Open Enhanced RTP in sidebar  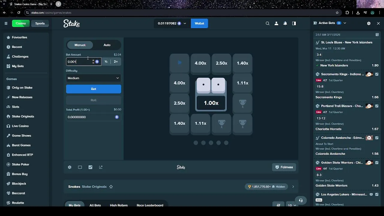22,155
